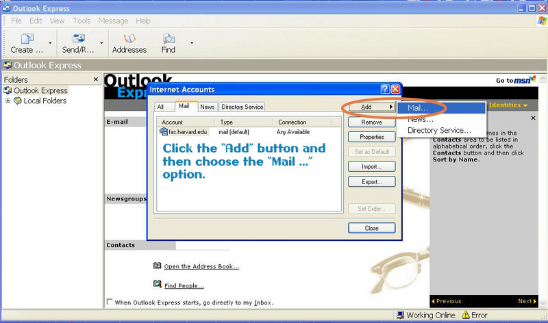The image size is (548, 323).
Task: Click the Find toolbar icon
Action: point(168,39)
